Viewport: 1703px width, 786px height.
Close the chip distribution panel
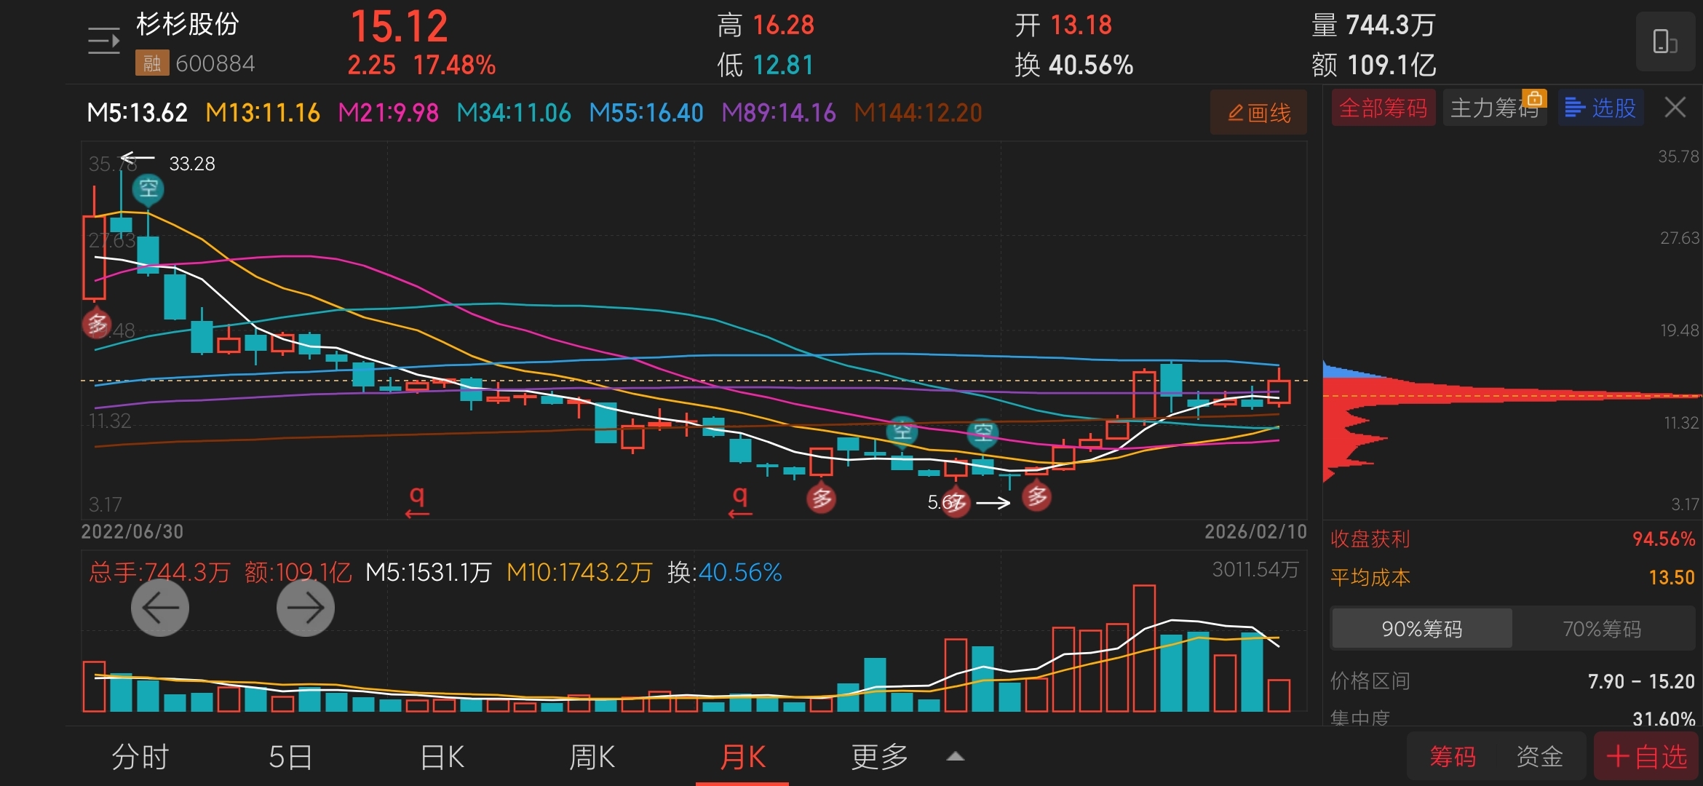tap(1675, 108)
